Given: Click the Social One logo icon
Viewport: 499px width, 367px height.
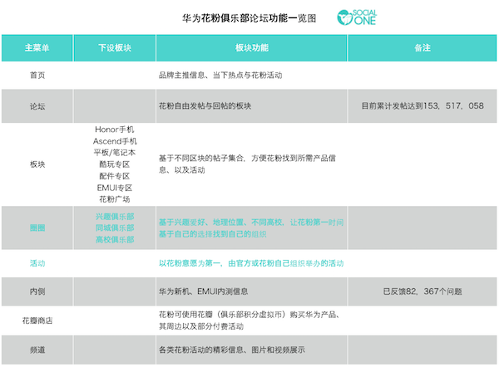Looking at the screenshot, I should point(357,17).
